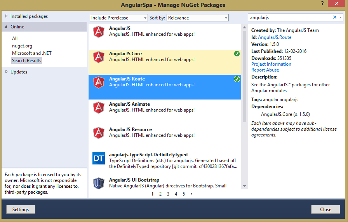
Task: Click the package list scroll down arrow
Action: [x=244, y=186]
